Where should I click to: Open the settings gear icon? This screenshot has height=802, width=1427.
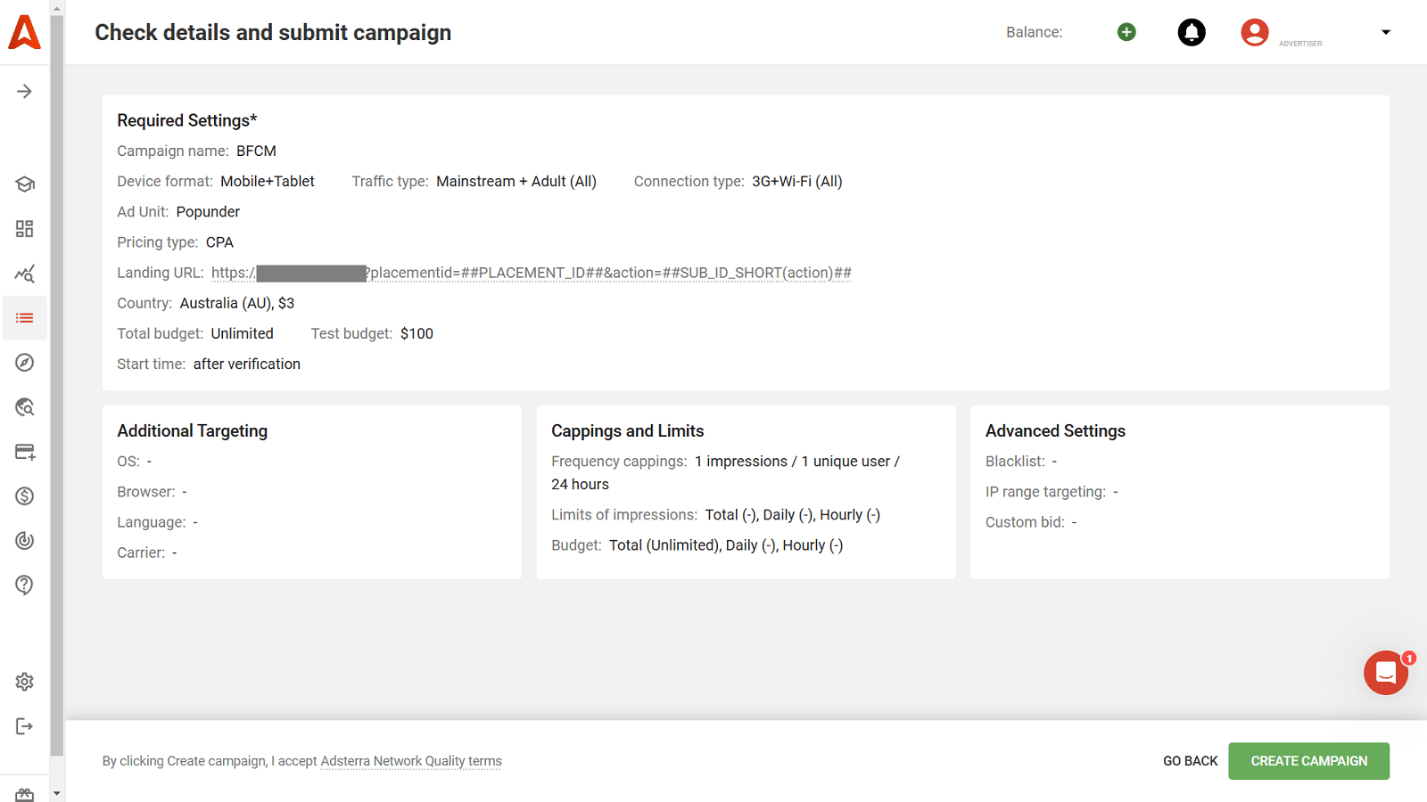tap(24, 682)
